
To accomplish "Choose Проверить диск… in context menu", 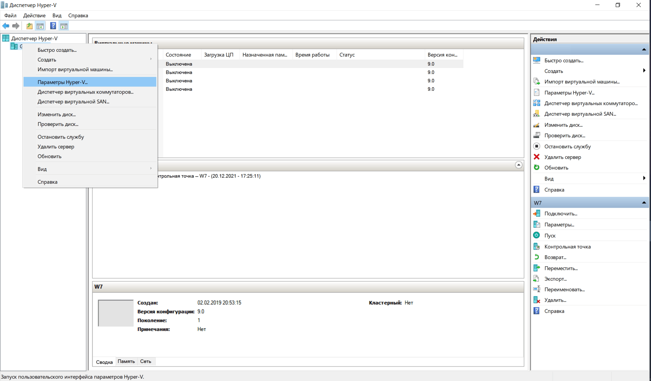I will (90, 124).
